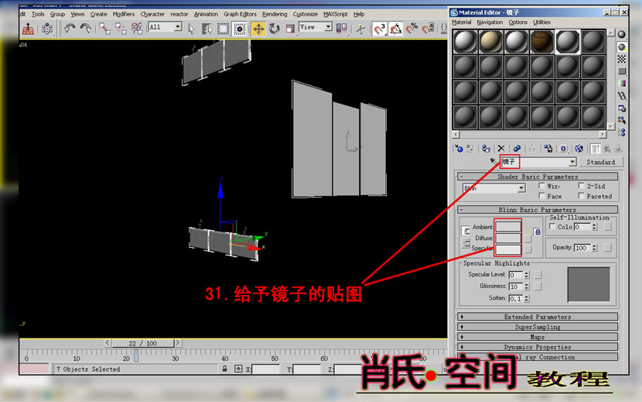Toggle Backlight icon beside sample slots
This screenshot has height=402, width=642.
click(622, 46)
